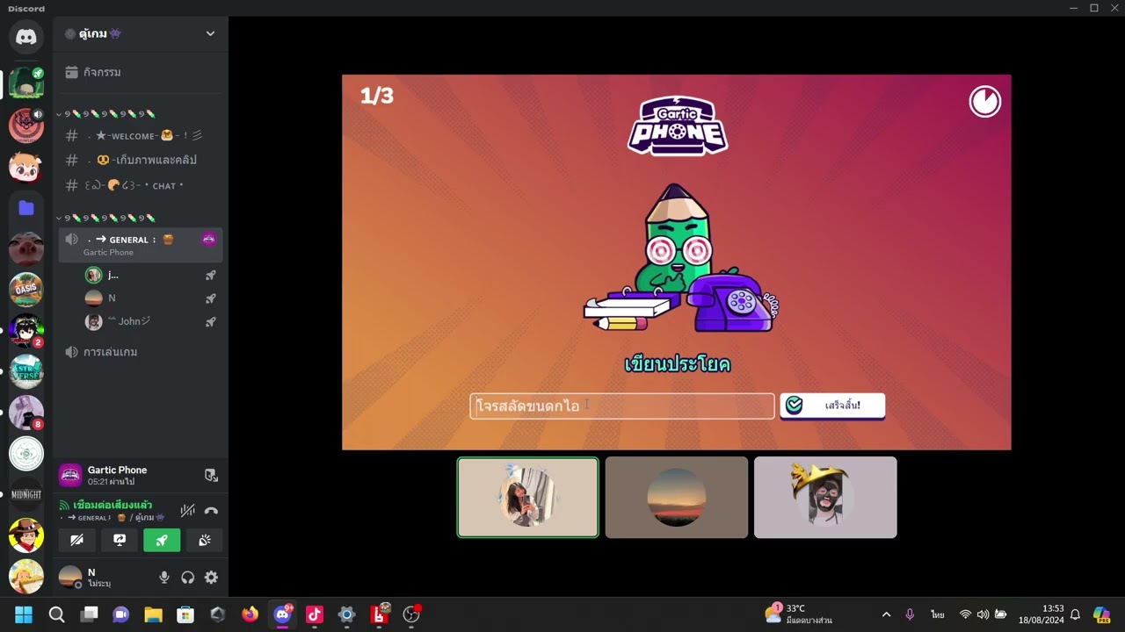Click the round timer in Gartic Phone
Screen dimensions: 1125x632
tap(984, 102)
